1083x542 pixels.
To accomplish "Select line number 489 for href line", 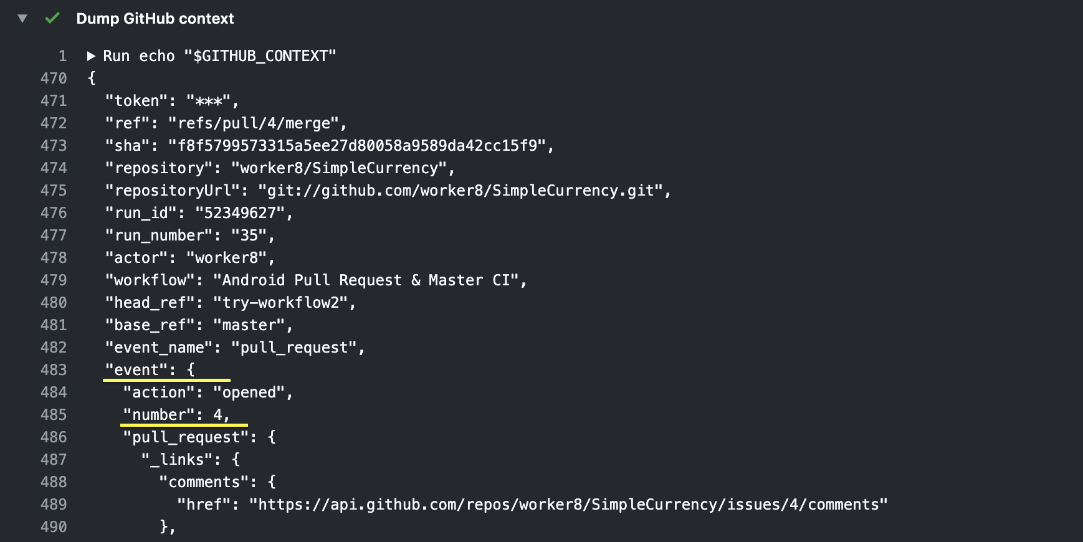I will [x=54, y=505].
